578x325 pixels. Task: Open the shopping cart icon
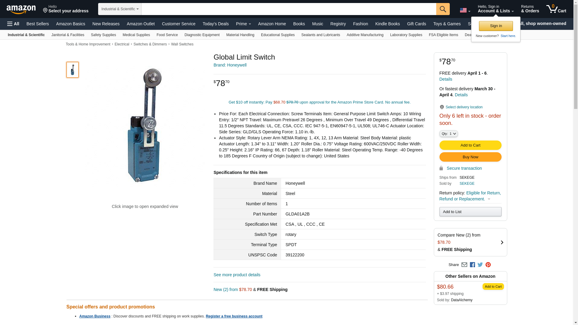556,9
